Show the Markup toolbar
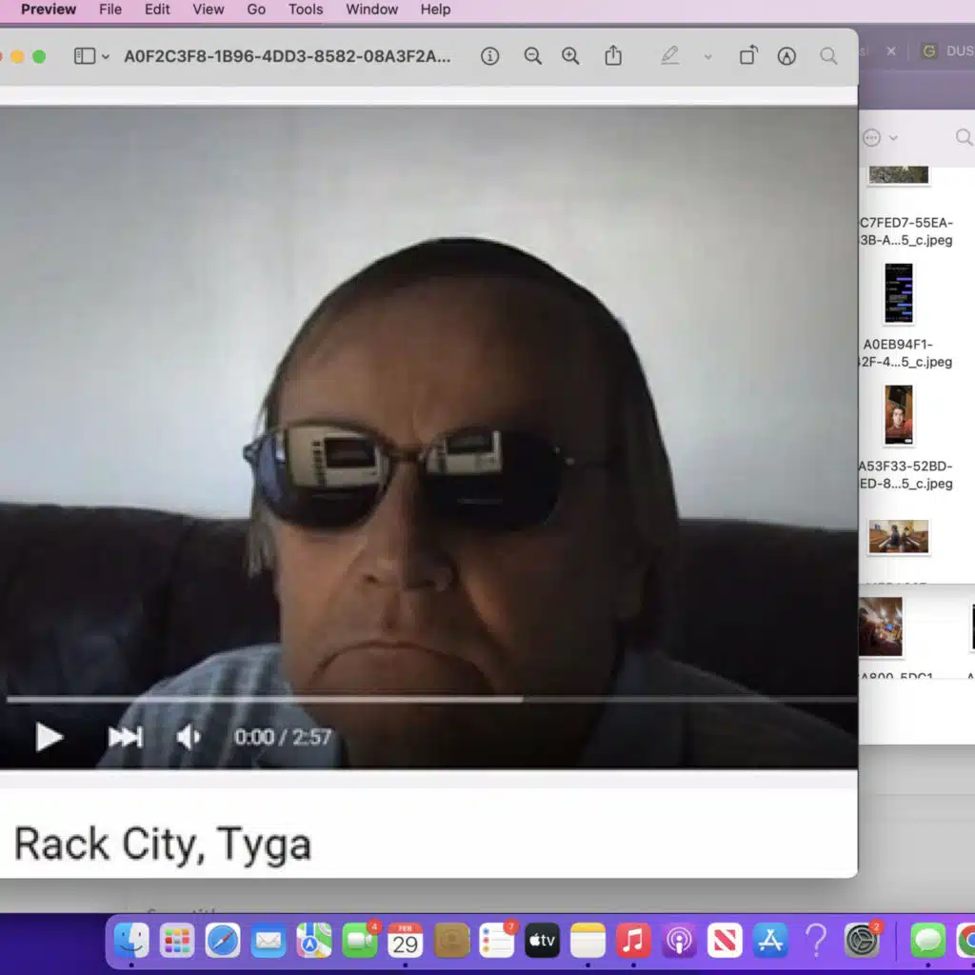975x975 pixels. tap(786, 56)
